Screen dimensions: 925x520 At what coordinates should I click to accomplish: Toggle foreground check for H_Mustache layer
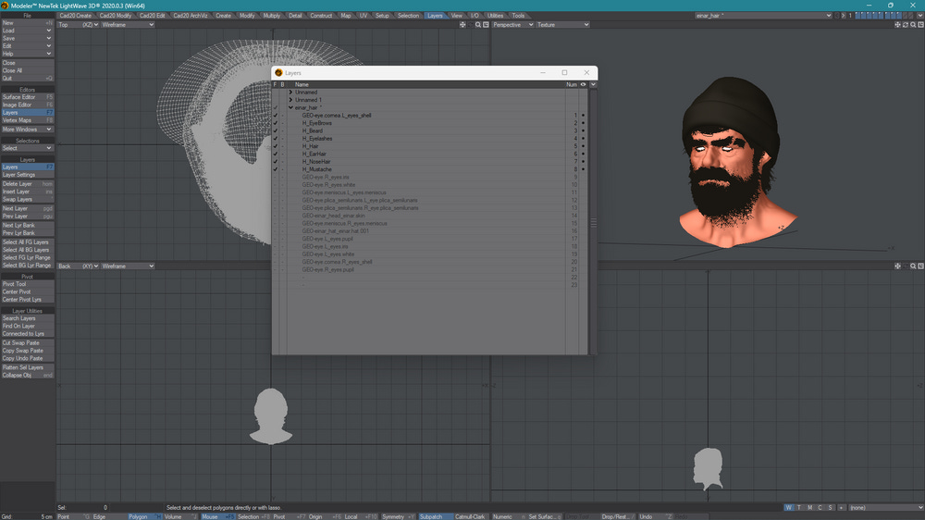pos(275,169)
